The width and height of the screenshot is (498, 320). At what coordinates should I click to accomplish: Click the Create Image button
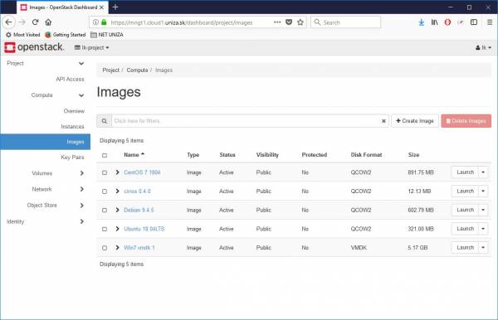(x=415, y=121)
